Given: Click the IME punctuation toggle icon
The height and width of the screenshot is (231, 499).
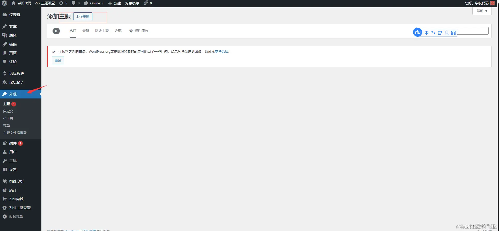Looking at the screenshot, I should 433,33.
